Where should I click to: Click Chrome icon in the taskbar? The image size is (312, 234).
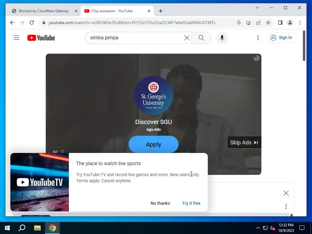point(52,228)
